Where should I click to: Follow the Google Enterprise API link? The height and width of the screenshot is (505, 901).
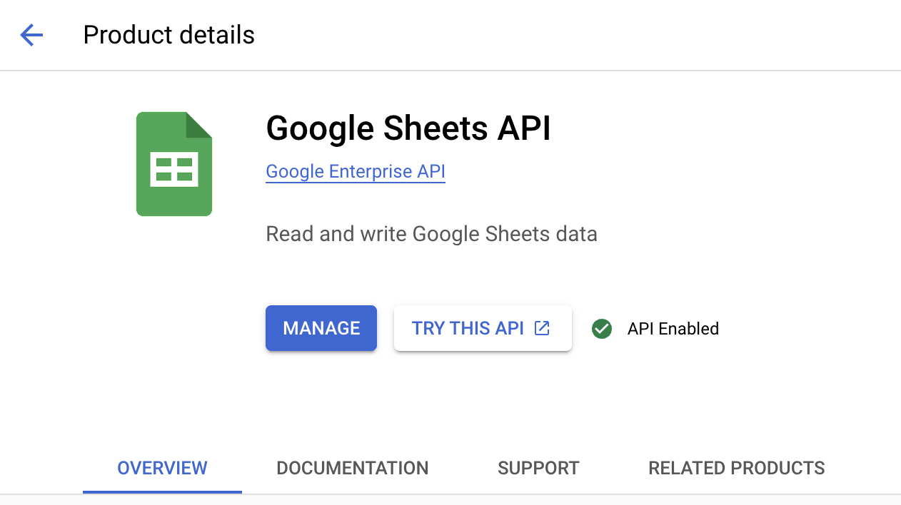356,172
